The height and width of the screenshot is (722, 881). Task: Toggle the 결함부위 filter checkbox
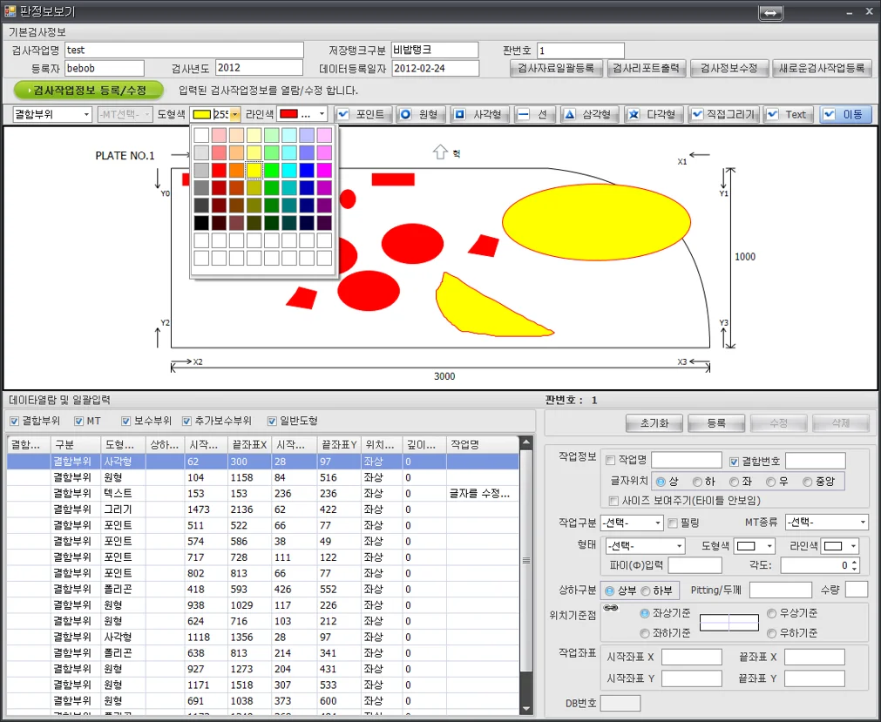pyautogui.click(x=15, y=421)
